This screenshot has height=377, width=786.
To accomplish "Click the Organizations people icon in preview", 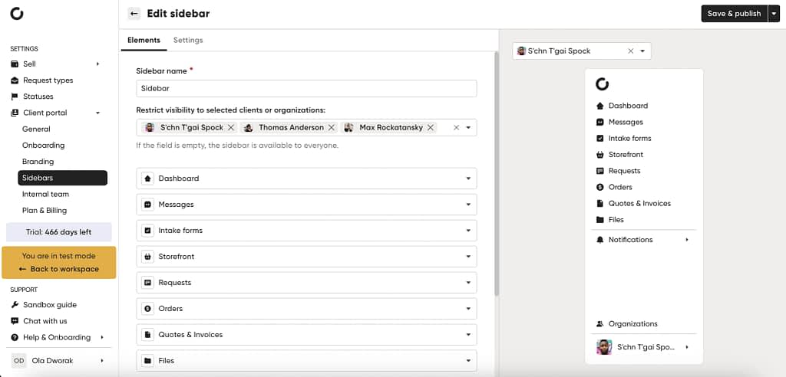I will pos(600,324).
